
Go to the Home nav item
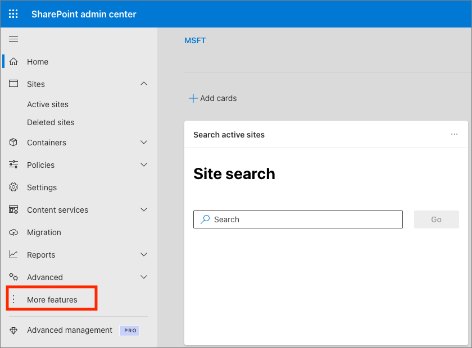[78, 62]
